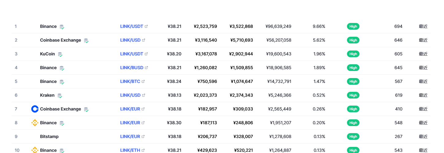The image size is (444, 153).
Task: Select the depth value ¥3,167,078
Action: (x=206, y=54)
